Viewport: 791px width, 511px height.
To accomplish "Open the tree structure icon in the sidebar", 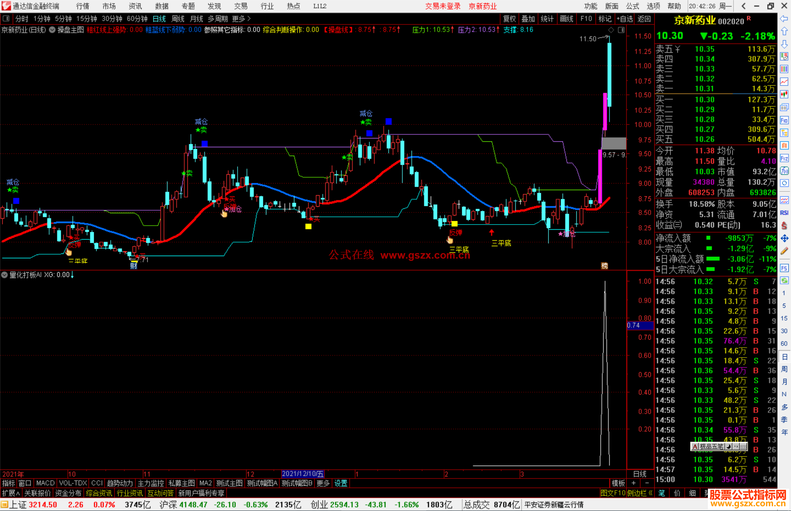I will [784, 133].
